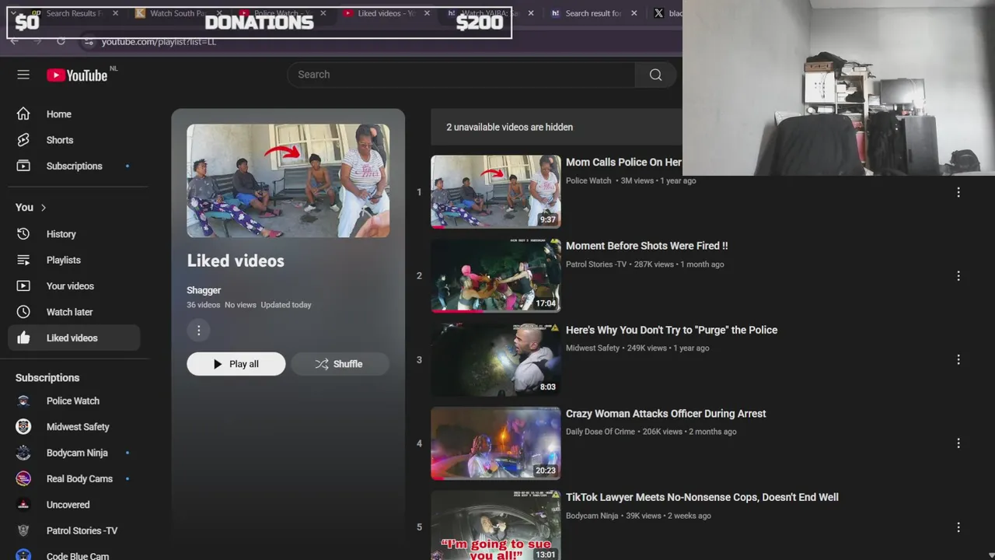
Task: Click the site info icon in address bar
Action: [x=89, y=41]
